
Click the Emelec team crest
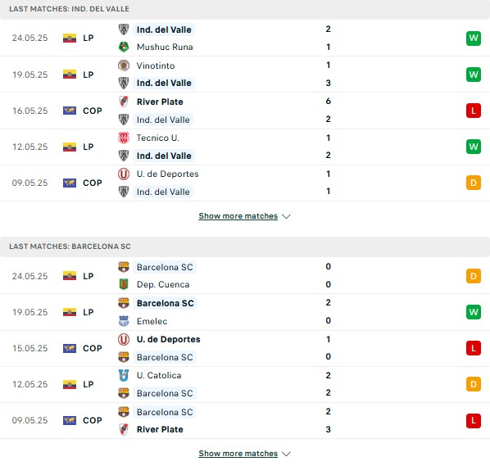click(124, 321)
